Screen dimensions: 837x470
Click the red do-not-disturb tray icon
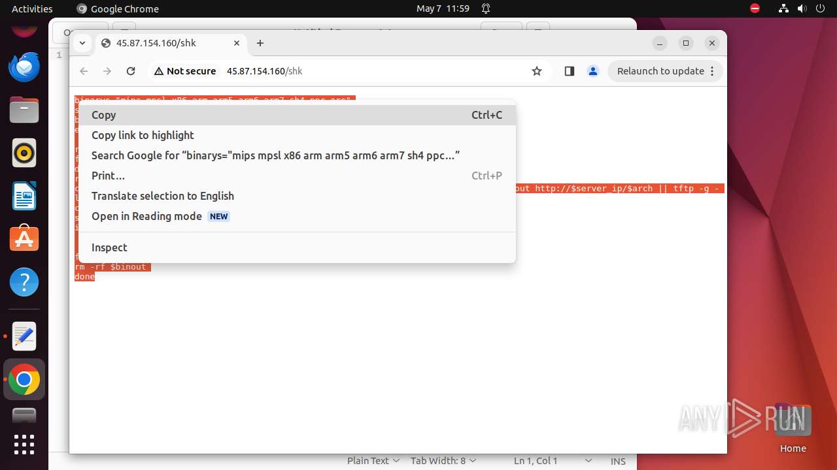(755, 8)
